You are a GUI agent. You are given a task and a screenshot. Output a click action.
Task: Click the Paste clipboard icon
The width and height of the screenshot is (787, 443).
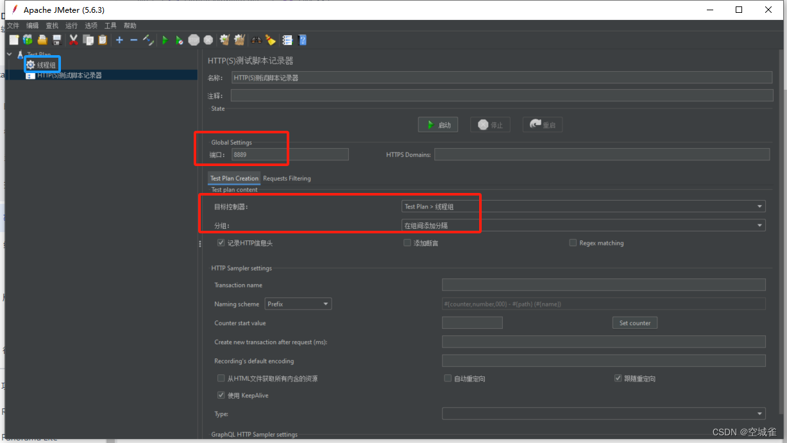(102, 40)
